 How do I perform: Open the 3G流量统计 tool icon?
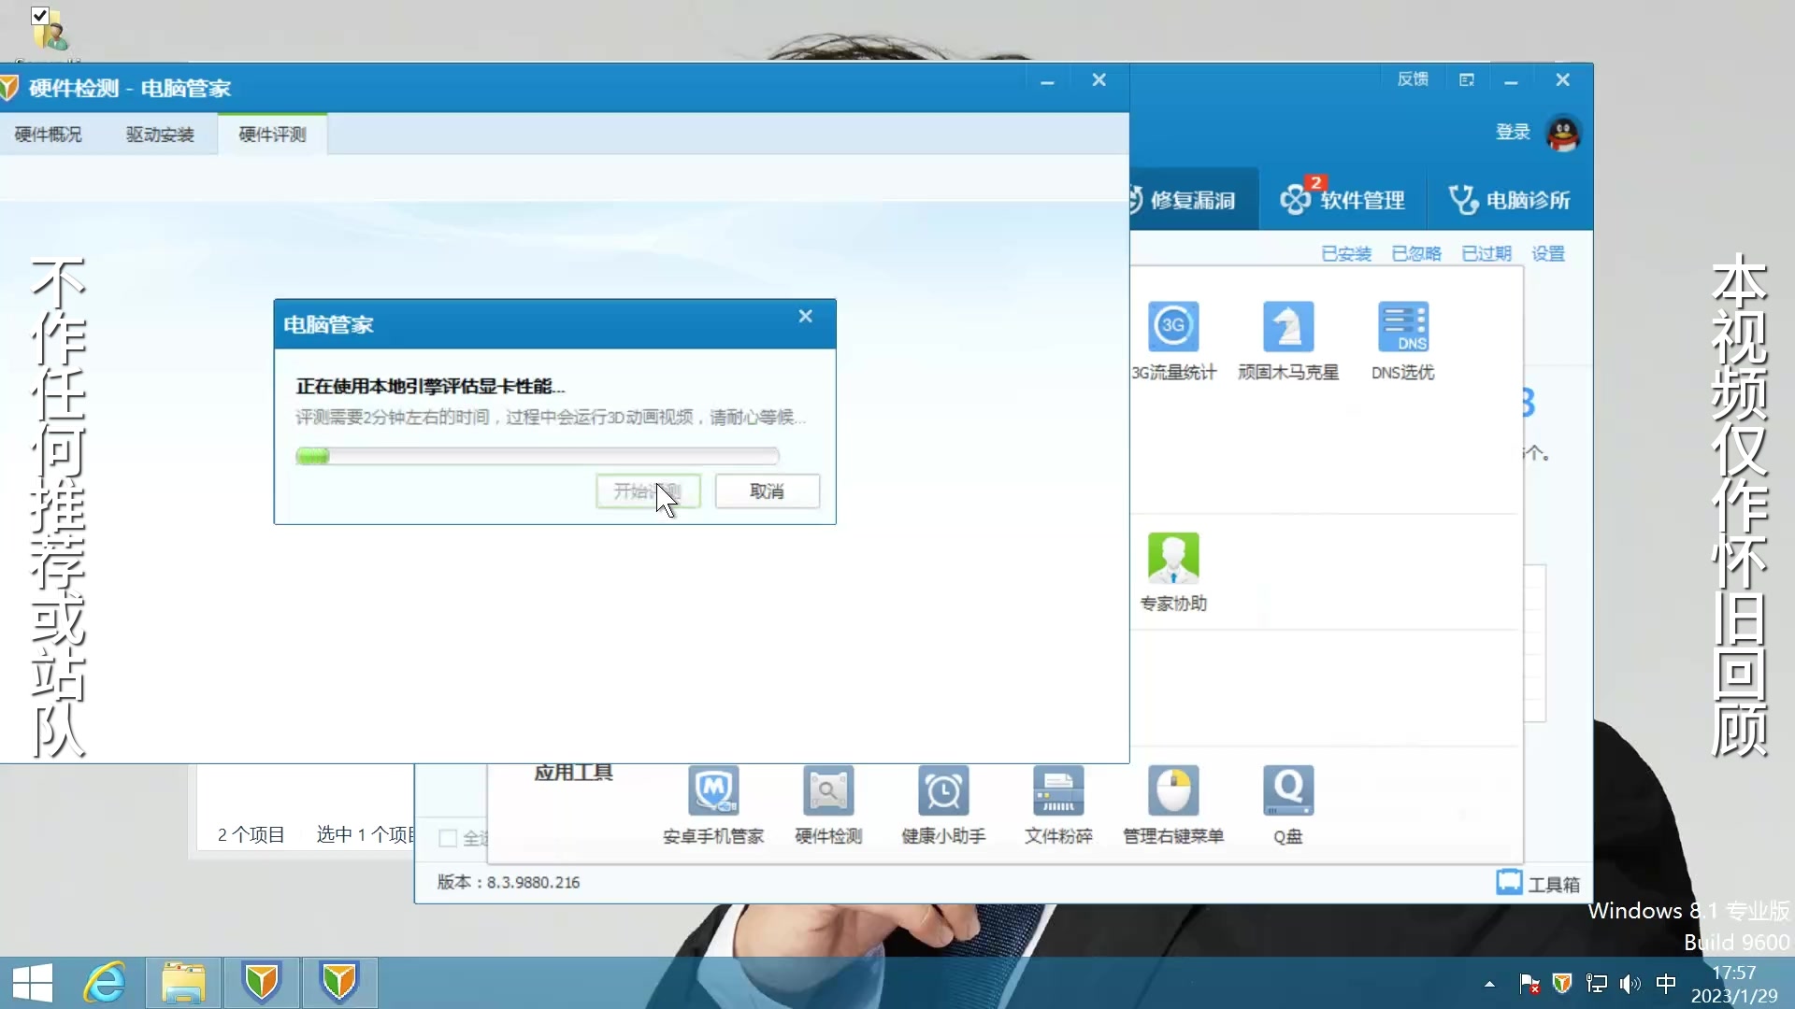(1173, 326)
